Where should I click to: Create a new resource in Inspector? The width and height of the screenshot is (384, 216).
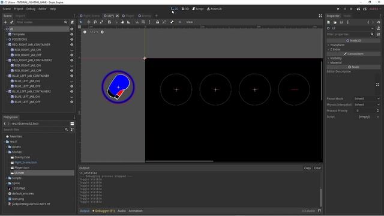click(x=329, y=22)
